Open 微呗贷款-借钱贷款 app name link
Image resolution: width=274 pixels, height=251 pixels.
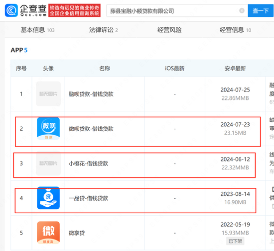[x=91, y=129]
